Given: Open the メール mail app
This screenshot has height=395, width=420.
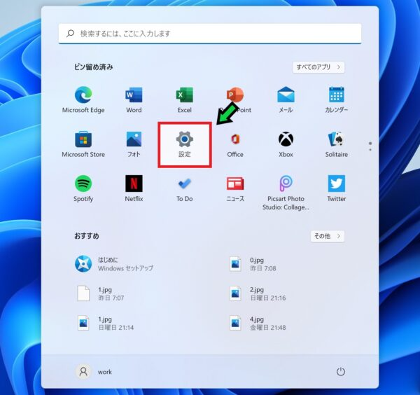Looking at the screenshot, I should click(x=286, y=99).
